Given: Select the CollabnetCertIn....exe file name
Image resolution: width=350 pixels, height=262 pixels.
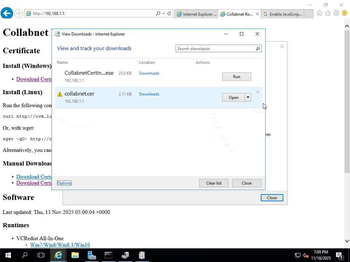Looking at the screenshot, I should coord(89,73).
